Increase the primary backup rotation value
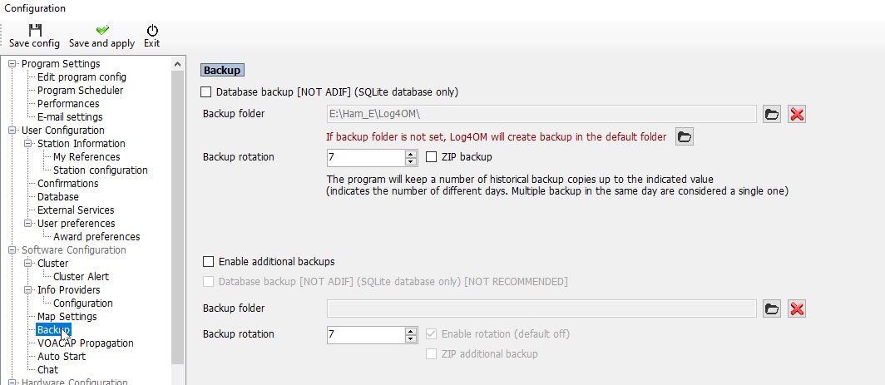 coord(411,154)
